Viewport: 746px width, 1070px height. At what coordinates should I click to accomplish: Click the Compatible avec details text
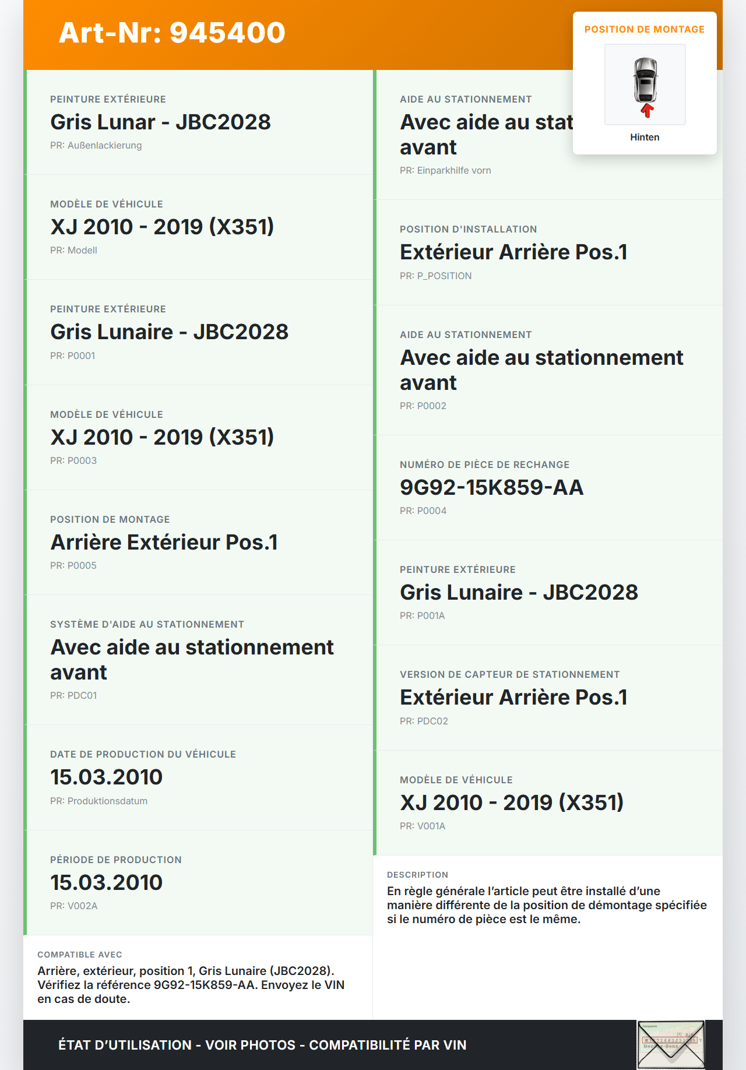tap(191, 984)
